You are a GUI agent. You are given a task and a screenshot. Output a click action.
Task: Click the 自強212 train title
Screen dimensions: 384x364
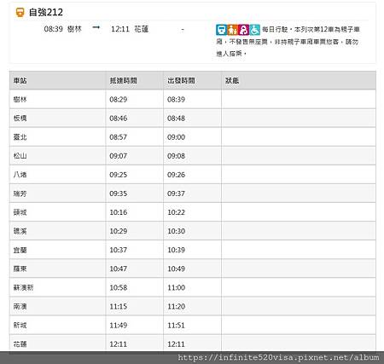click(46, 12)
